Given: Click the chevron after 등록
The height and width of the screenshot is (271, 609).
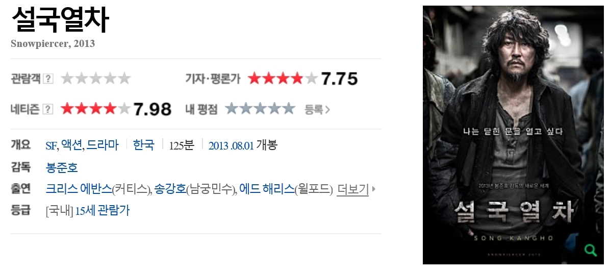Looking at the screenshot, I should pyautogui.click(x=327, y=110).
